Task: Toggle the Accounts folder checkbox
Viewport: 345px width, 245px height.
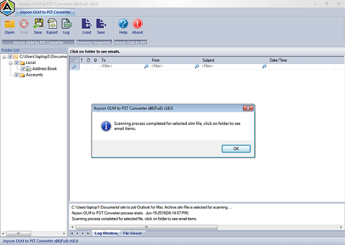Action: click(17, 75)
